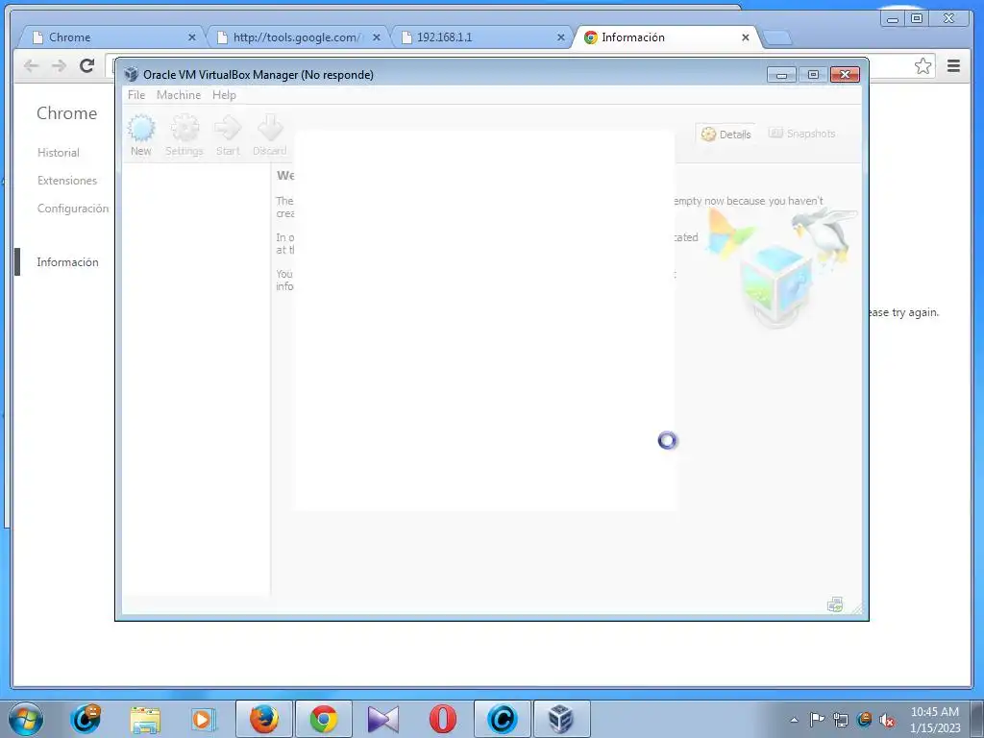Click Chrome's forward arrow
The height and width of the screenshot is (738, 984).
pos(59,65)
